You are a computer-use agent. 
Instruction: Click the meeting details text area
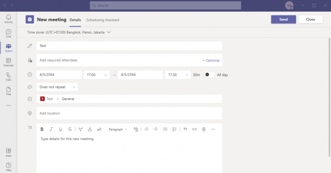tap(129, 154)
